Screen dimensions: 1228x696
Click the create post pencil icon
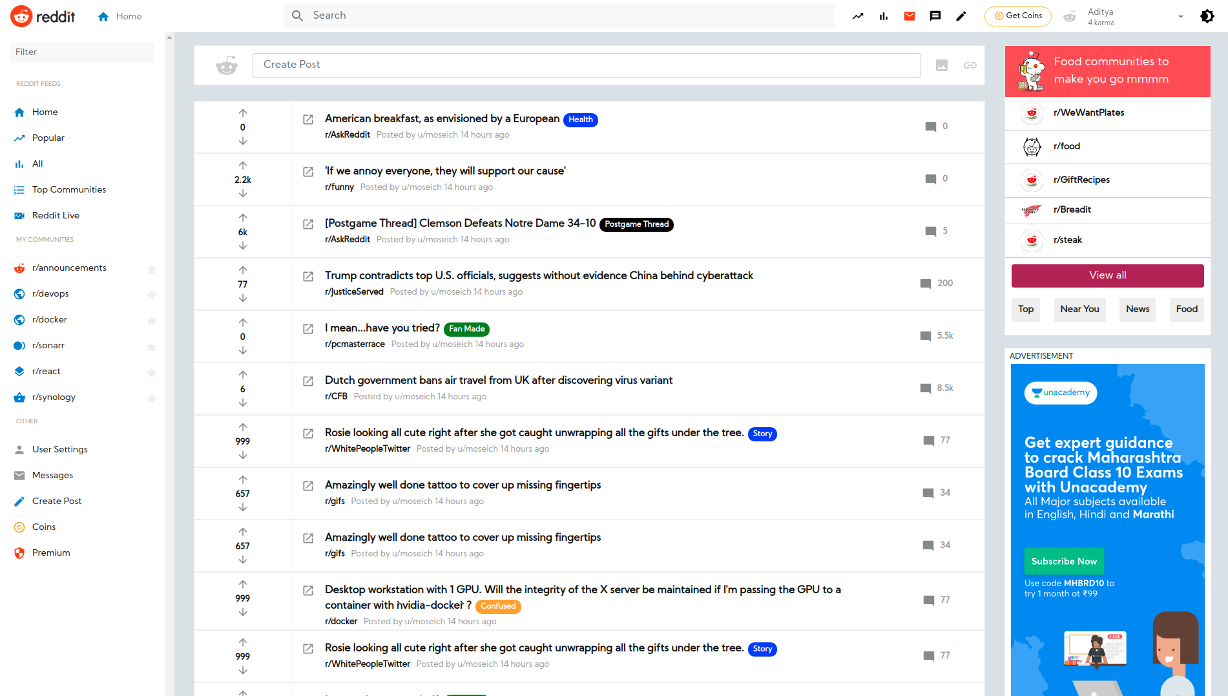pyautogui.click(x=961, y=16)
